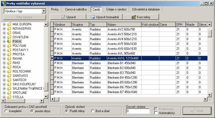Screen dimensions: 215x118
Task: Expand the ROLTECHNIK tree node
Action: point(4,71)
